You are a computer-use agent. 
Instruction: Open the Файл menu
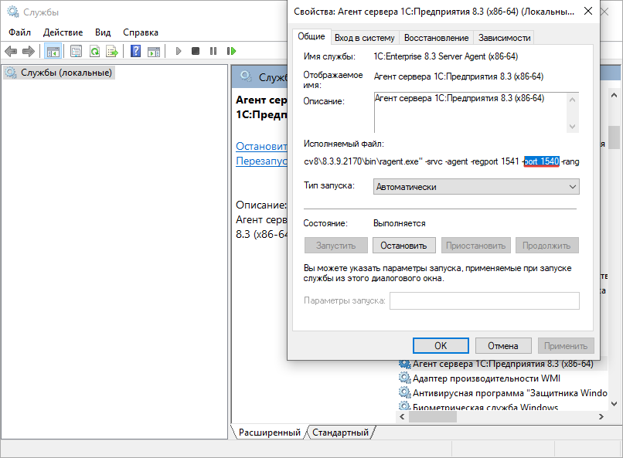19,32
